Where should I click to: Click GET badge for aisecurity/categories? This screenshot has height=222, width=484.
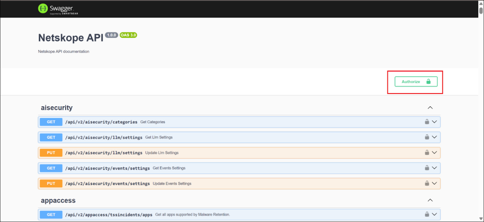click(x=51, y=122)
